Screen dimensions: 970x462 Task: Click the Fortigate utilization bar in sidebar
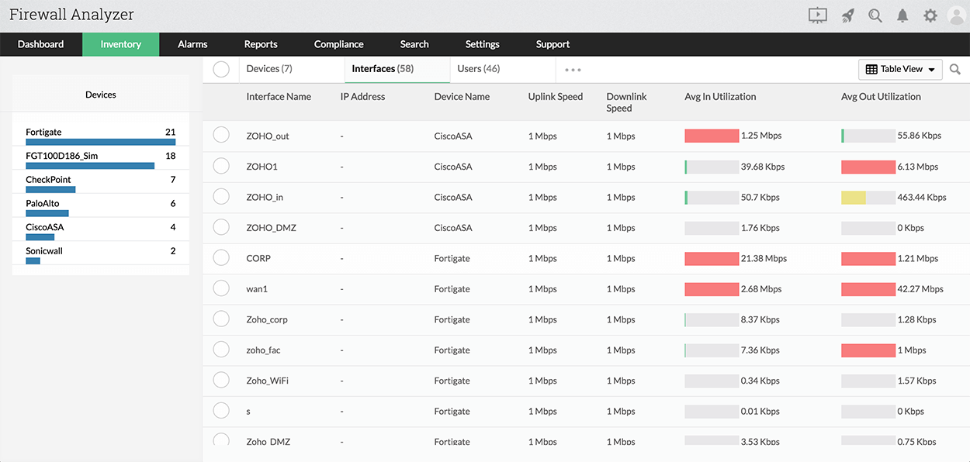101,142
